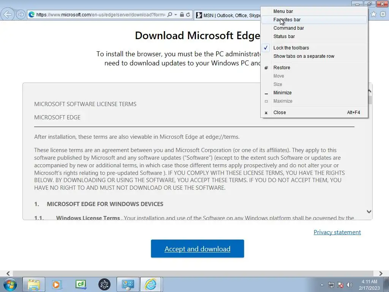Choose Minimize in the window menu
Viewport: 389px width, 292px height.
pyautogui.click(x=314, y=93)
